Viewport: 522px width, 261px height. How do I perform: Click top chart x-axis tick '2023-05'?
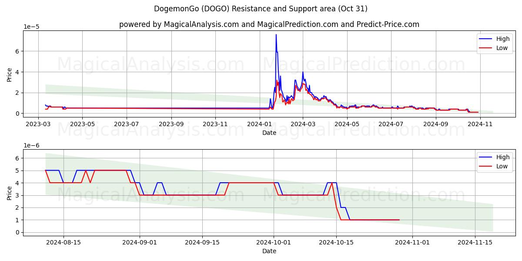(x=82, y=124)
